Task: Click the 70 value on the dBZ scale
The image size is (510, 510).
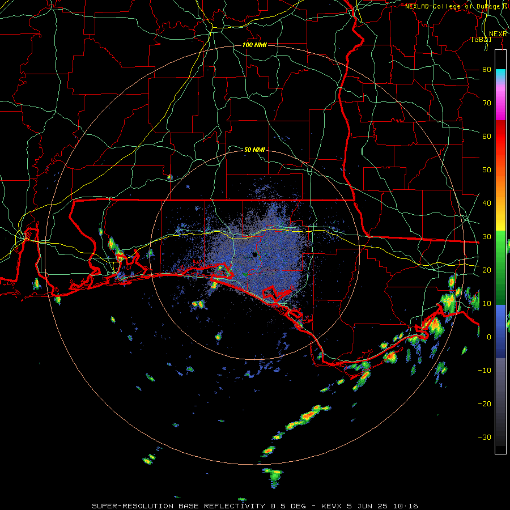Action: point(487,103)
